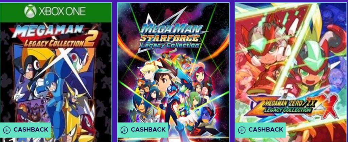
Task: Open Mega Man Star Force Legacy Collection cover
Action: [173, 72]
